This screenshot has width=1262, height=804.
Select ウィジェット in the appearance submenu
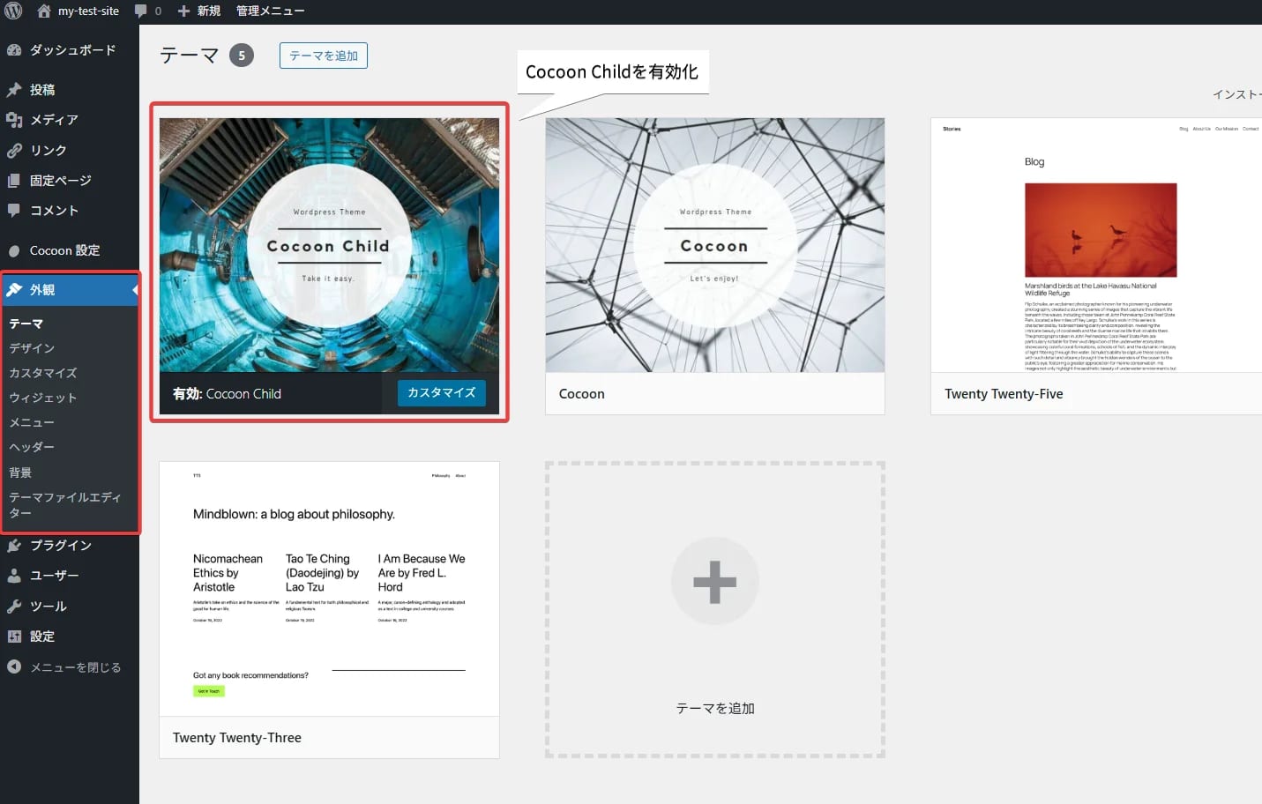(x=43, y=398)
